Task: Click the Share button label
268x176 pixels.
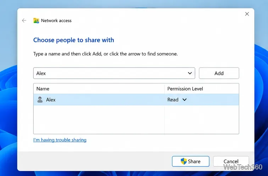Action: pos(194,162)
